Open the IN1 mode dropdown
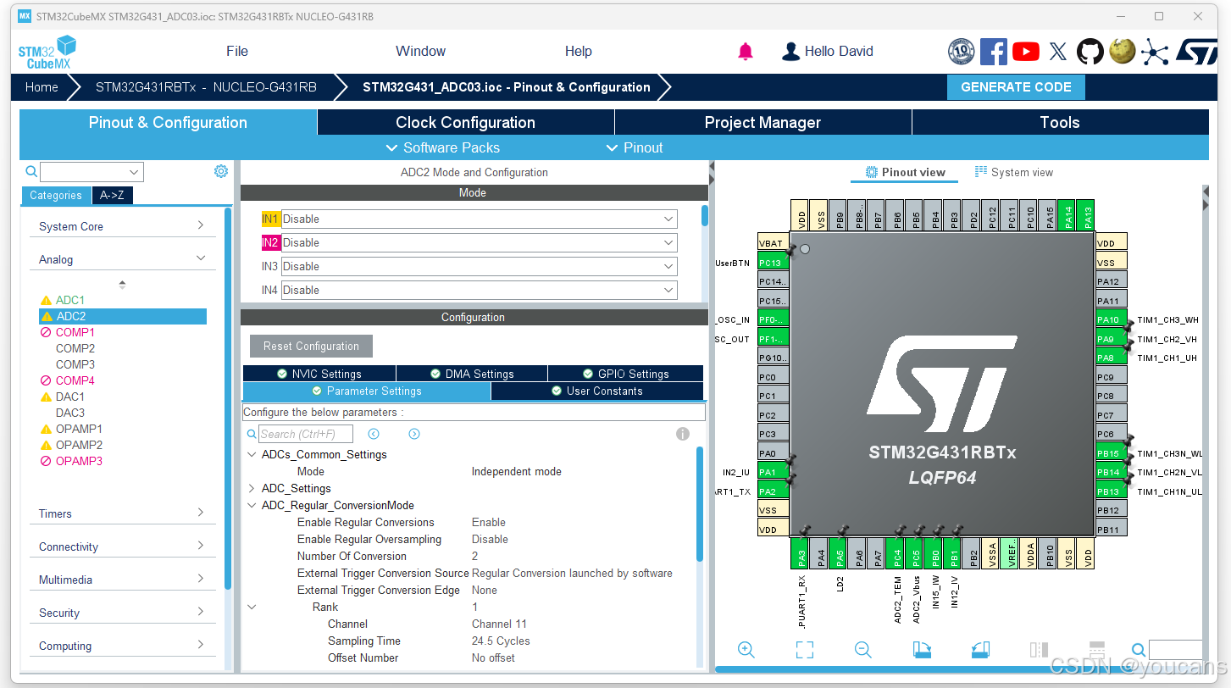 coord(480,219)
